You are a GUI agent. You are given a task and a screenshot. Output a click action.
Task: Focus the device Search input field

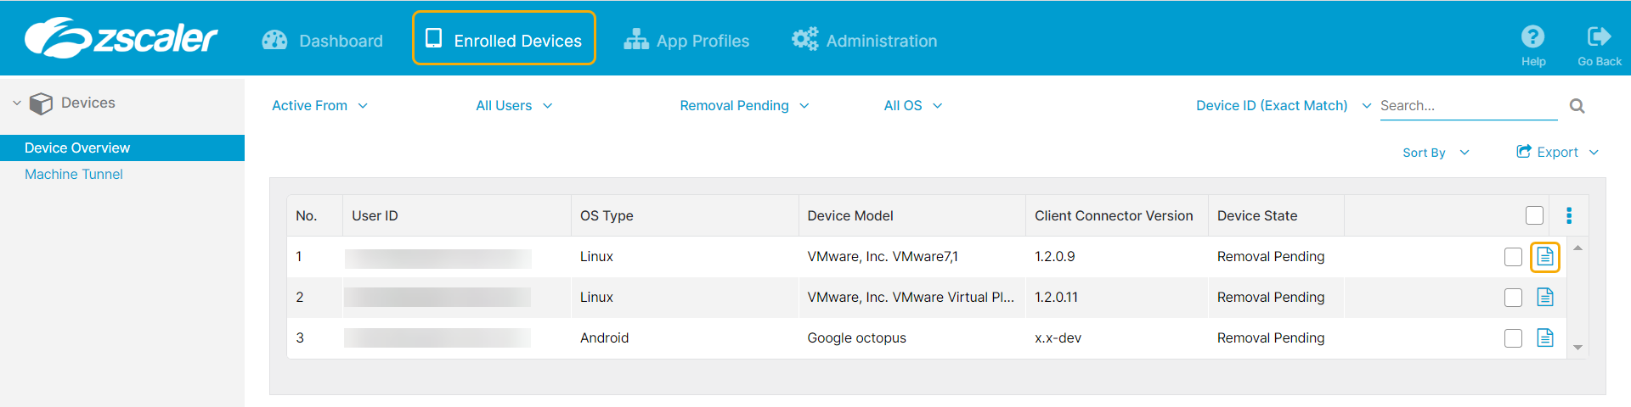click(x=1467, y=106)
